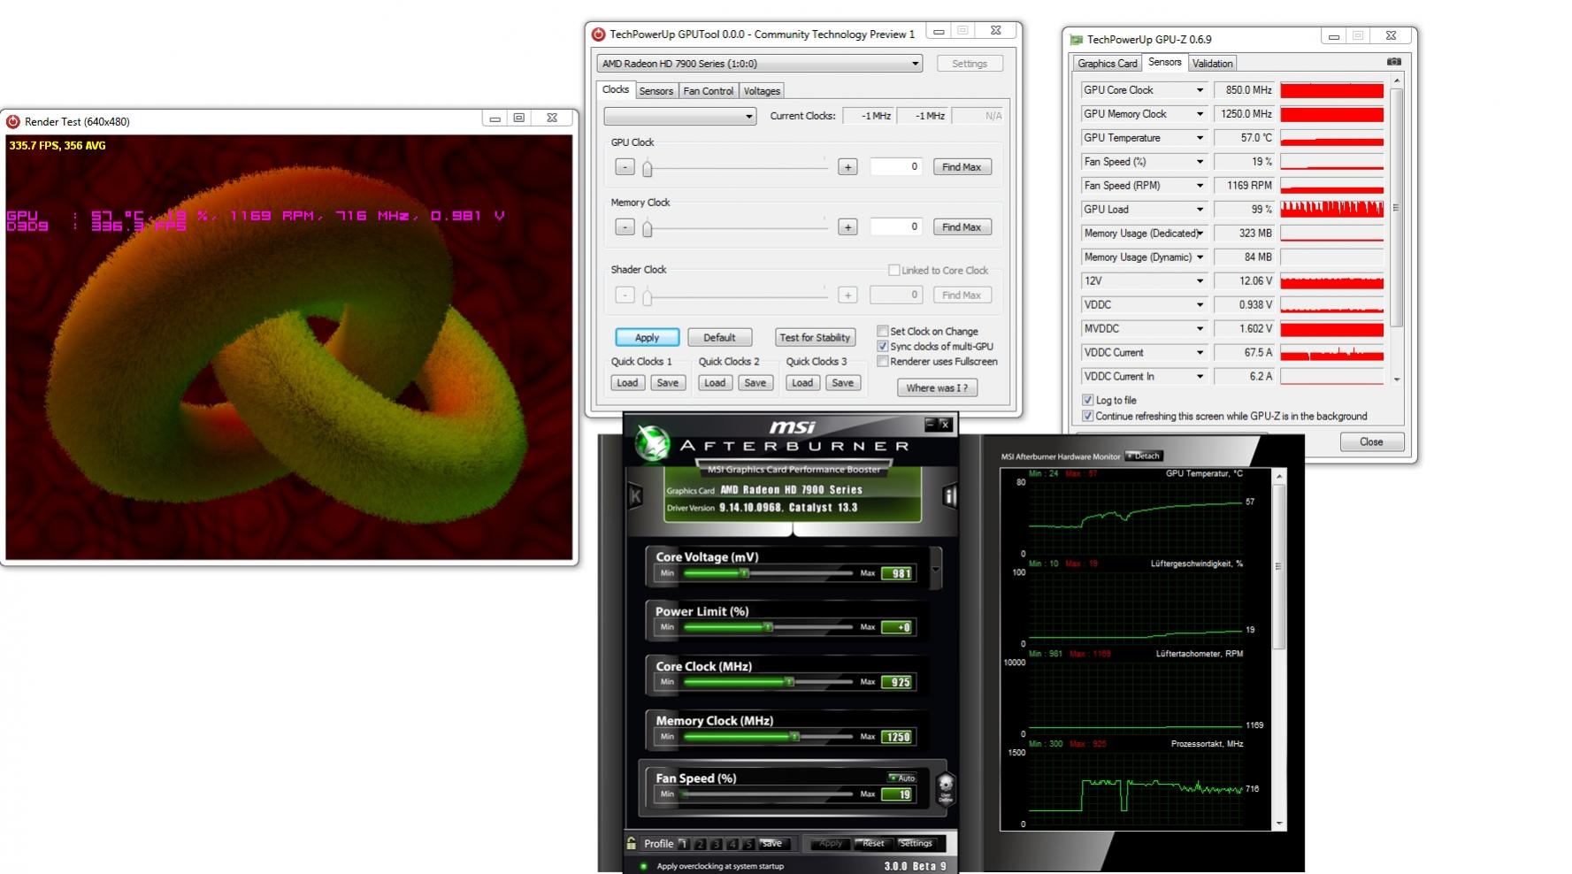Open the Voltages tab
The image size is (1572, 874).
762,91
